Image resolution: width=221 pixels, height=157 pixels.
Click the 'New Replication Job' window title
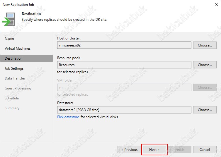[18, 4]
